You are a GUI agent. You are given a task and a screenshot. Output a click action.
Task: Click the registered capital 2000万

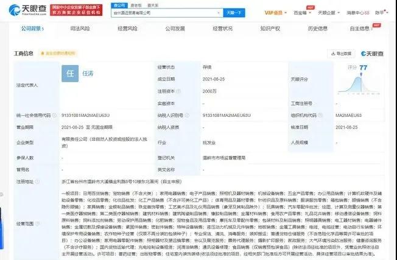click(x=209, y=91)
